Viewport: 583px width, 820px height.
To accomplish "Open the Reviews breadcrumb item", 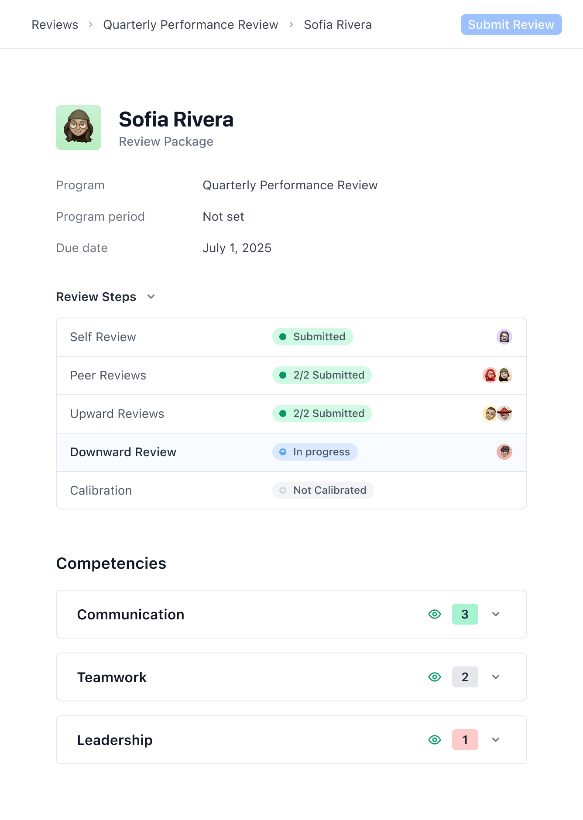I will [x=55, y=24].
